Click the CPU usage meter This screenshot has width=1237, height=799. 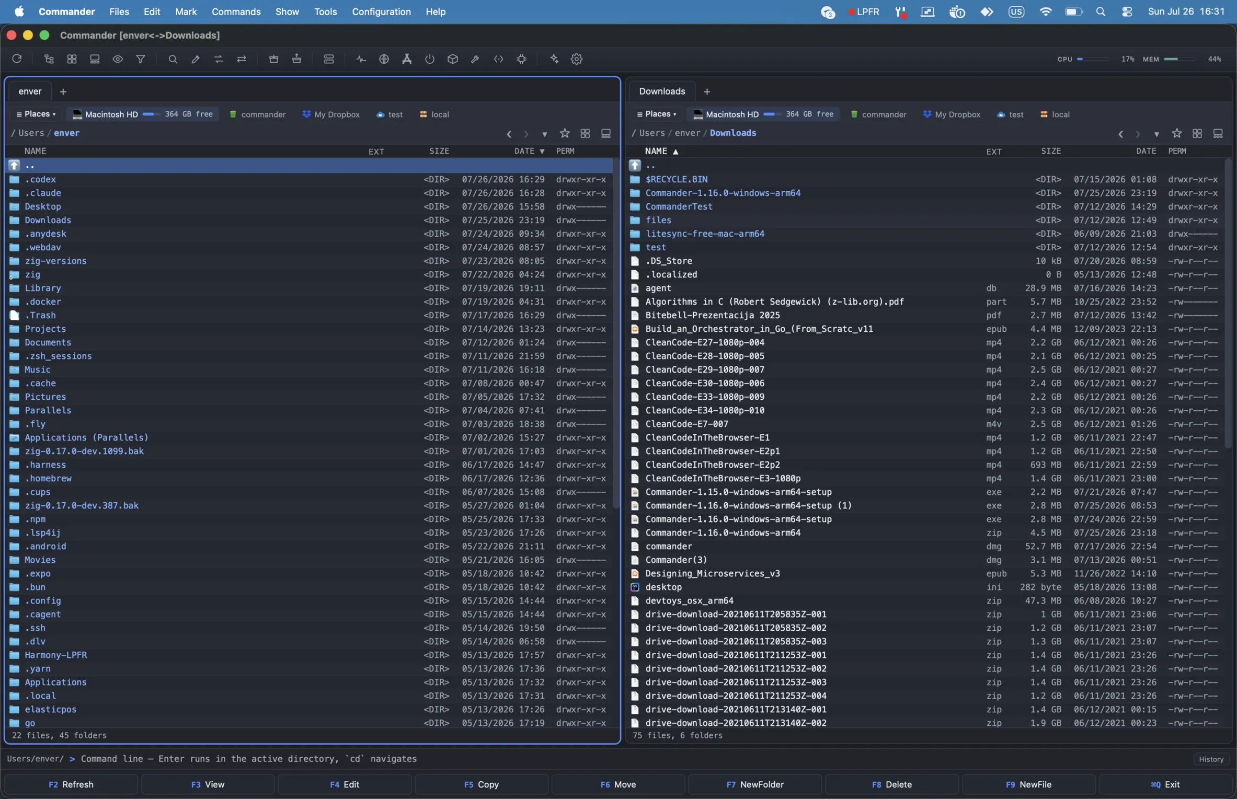1095,59
